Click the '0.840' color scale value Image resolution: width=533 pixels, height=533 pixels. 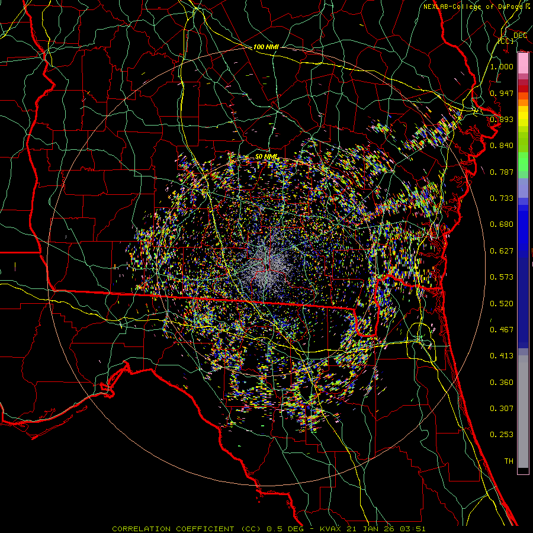(x=502, y=146)
